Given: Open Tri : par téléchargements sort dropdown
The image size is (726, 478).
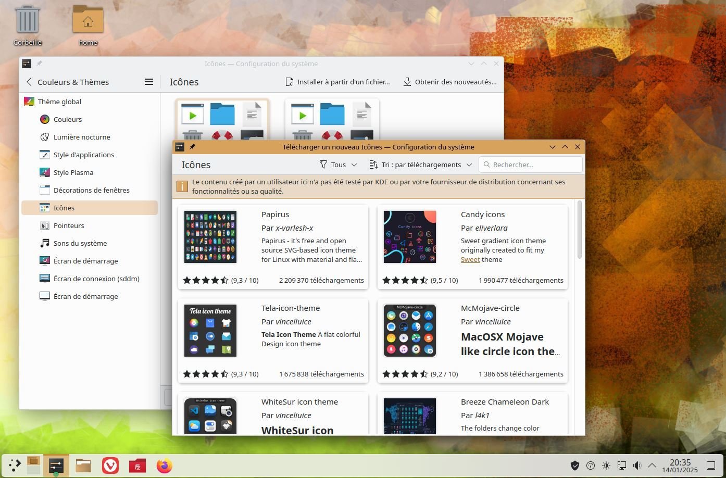Looking at the screenshot, I should 420,165.
